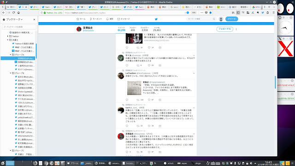Open the Library from the toolbar
The height and width of the screenshot is (166, 295).
[233, 12]
